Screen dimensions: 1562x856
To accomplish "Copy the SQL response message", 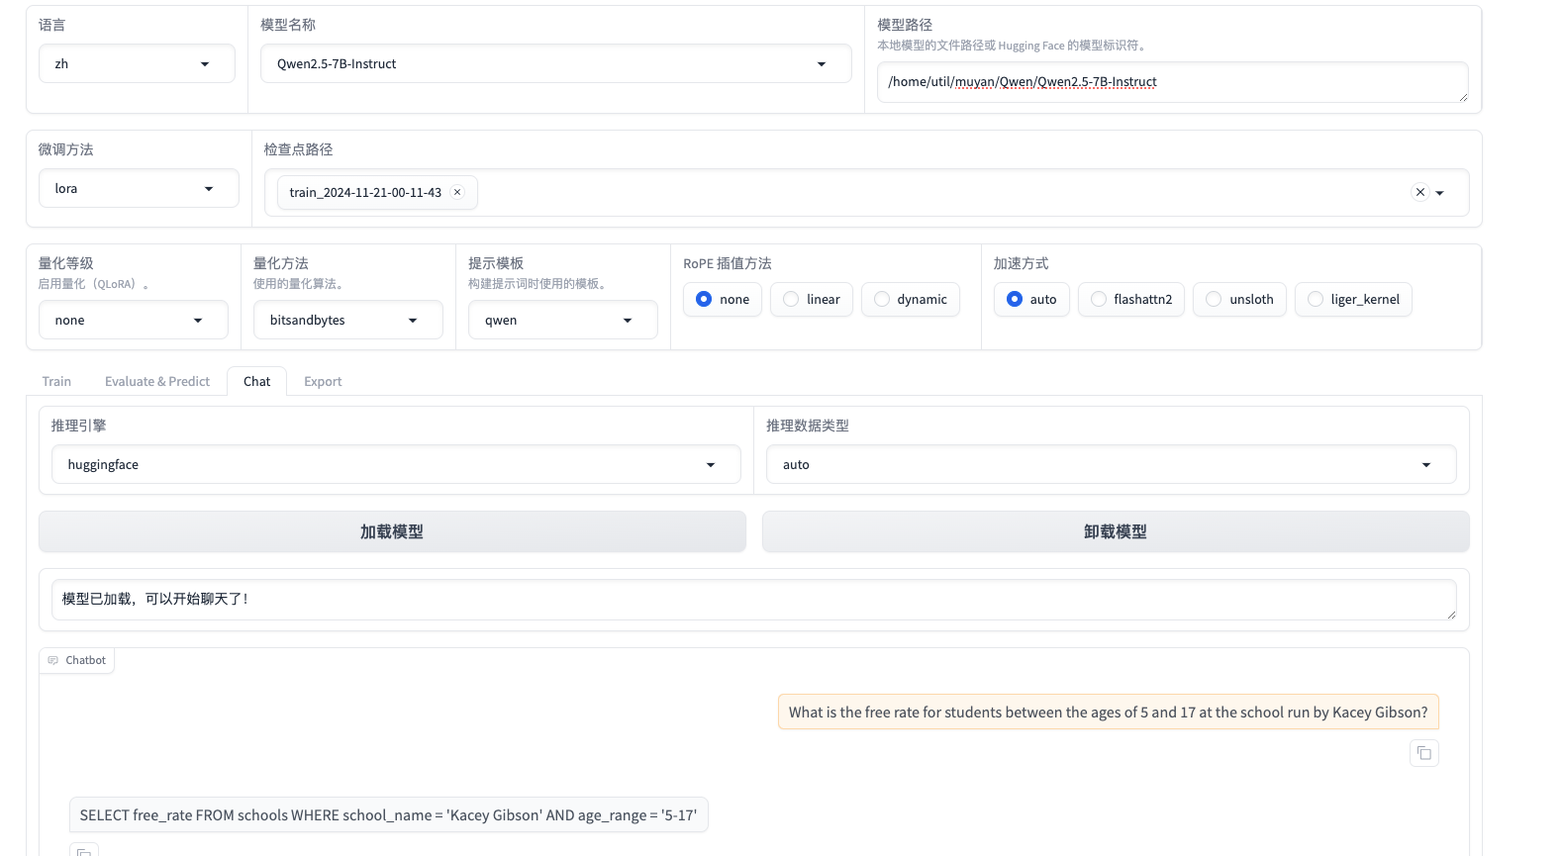I will coord(84,850).
